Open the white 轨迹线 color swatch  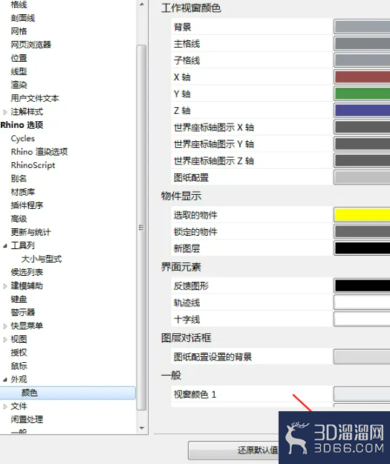tap(362, 303)
